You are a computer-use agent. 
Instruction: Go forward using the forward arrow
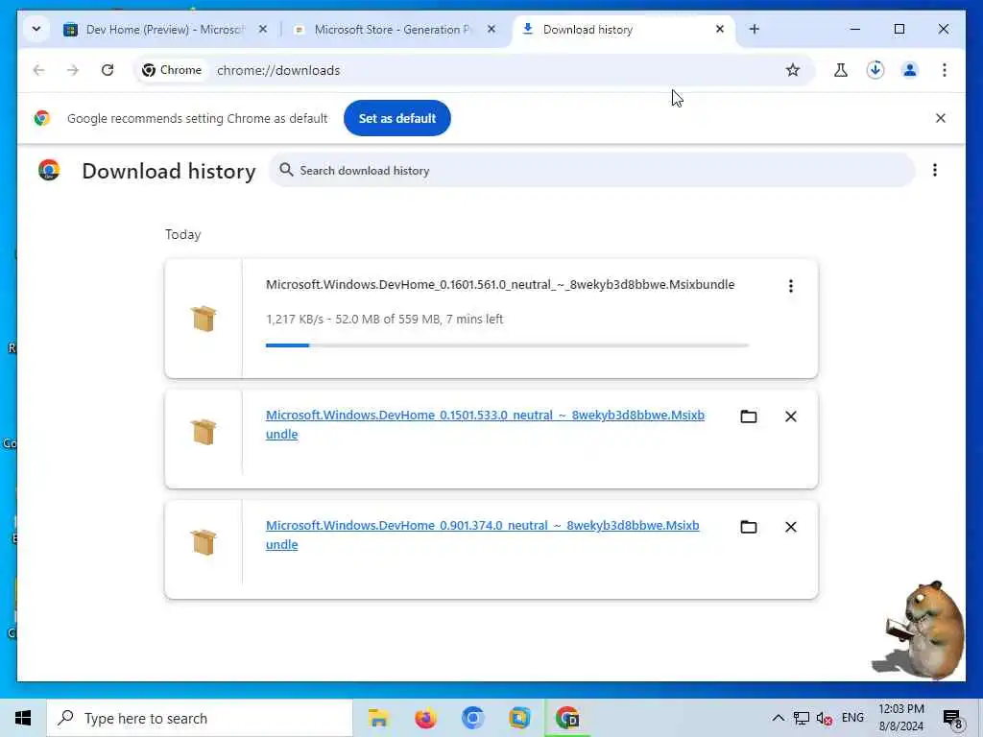tap(73, 70)
